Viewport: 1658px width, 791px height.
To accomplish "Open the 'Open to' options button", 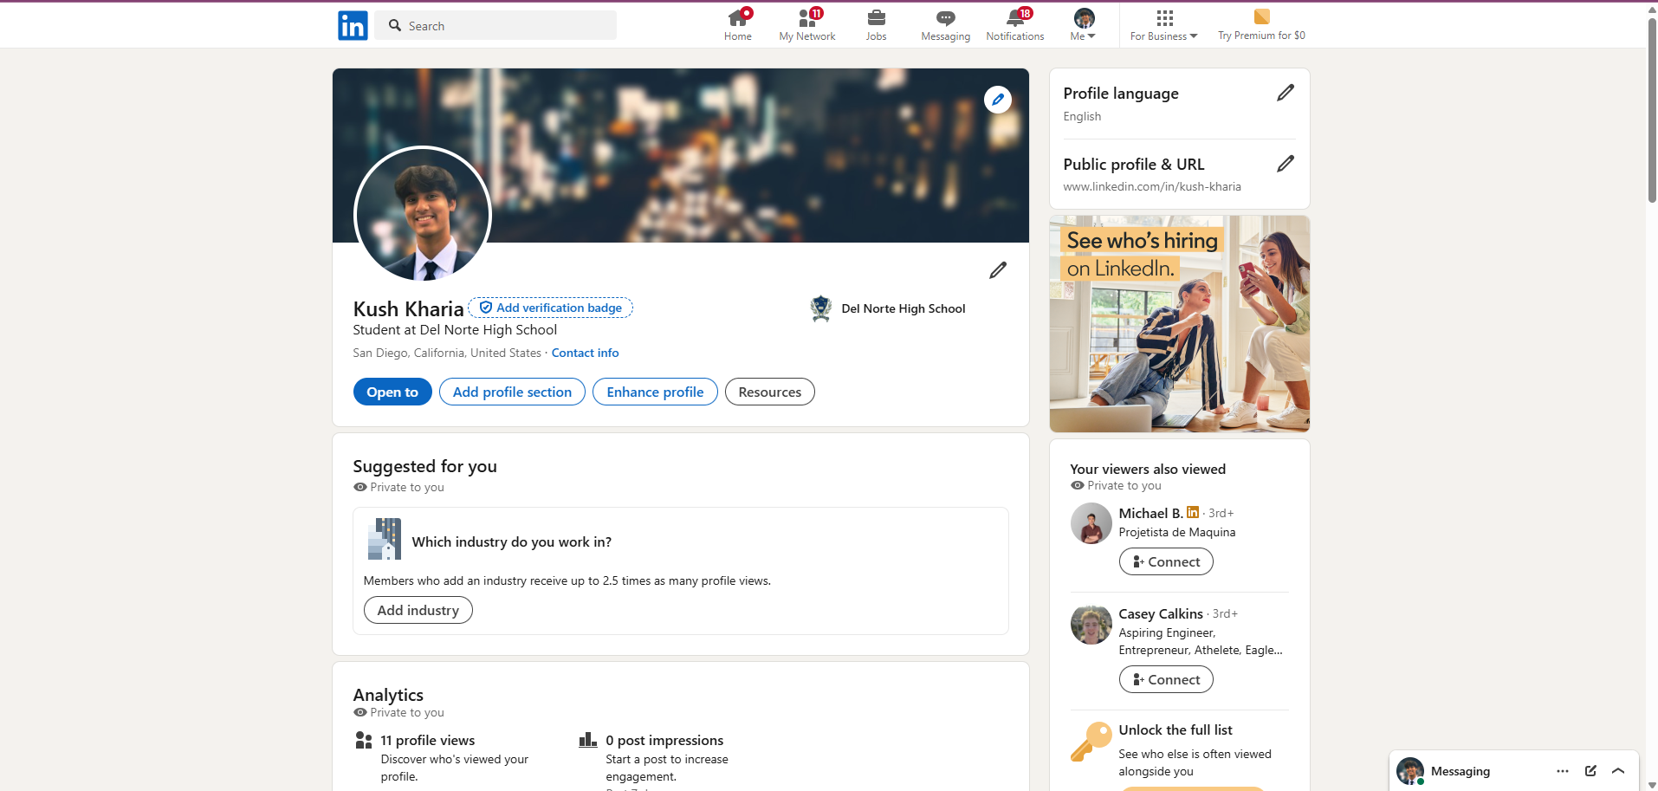I will pos(392,392).
